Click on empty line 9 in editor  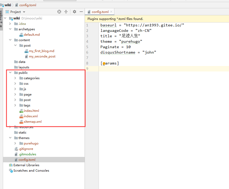(x=155, y=69)
